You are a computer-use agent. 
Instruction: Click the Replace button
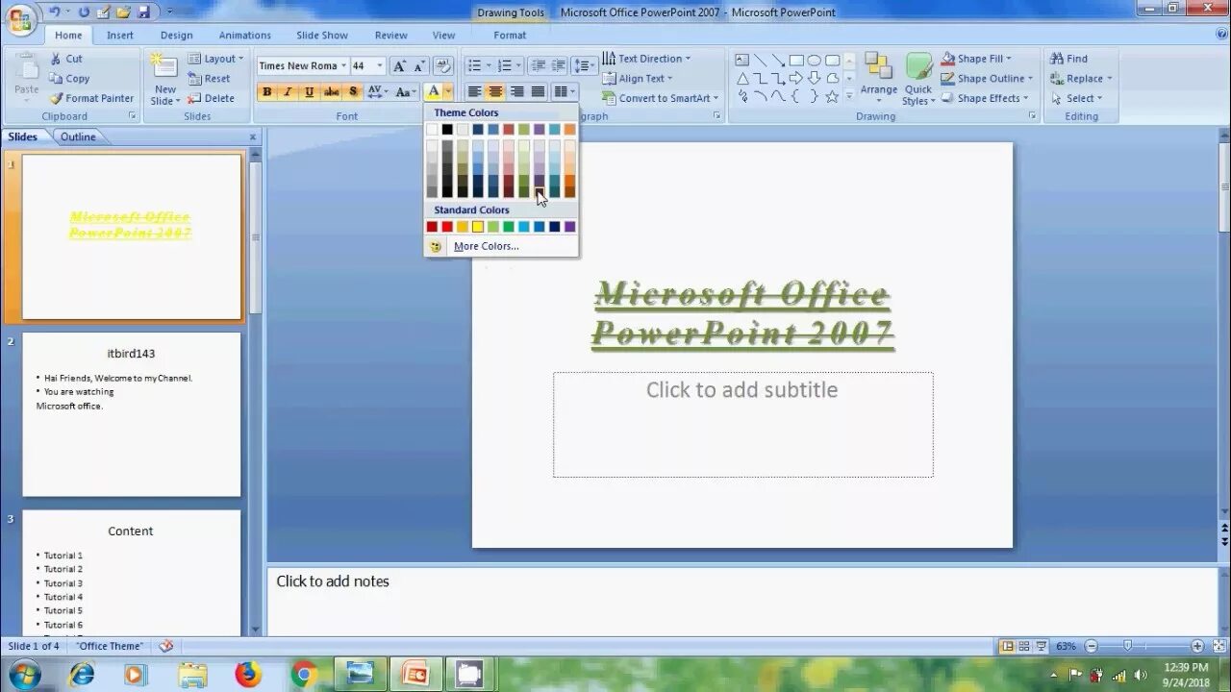click(x=1081, y=79)
